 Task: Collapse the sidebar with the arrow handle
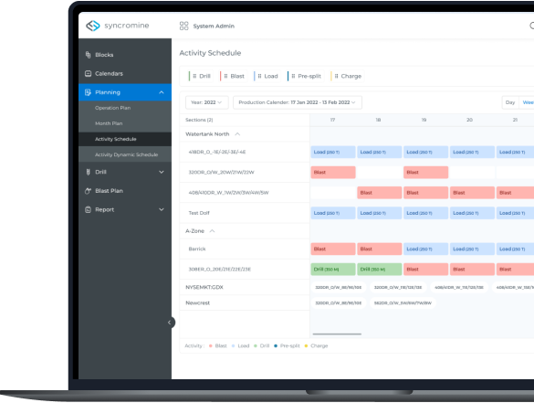click(170, 323)
